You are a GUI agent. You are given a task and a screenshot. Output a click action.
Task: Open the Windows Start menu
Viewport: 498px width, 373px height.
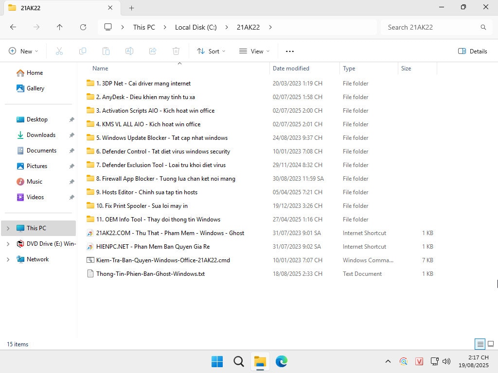(217, 361)
